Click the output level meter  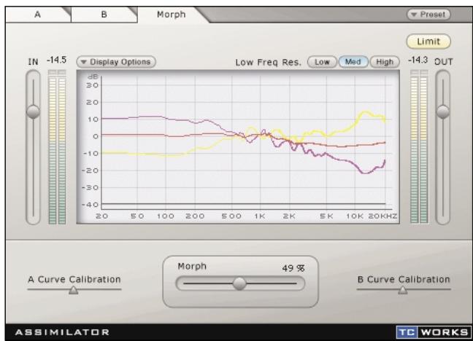click(419, 147)
